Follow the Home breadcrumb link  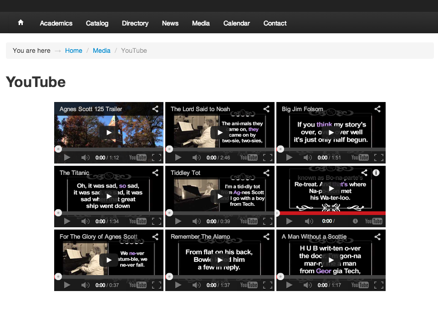click(x=73, y=51)
